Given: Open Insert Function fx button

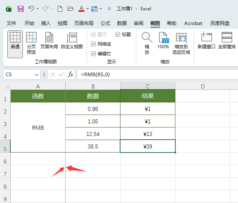Looking at the screenshot, I should [x=70, y=74].
